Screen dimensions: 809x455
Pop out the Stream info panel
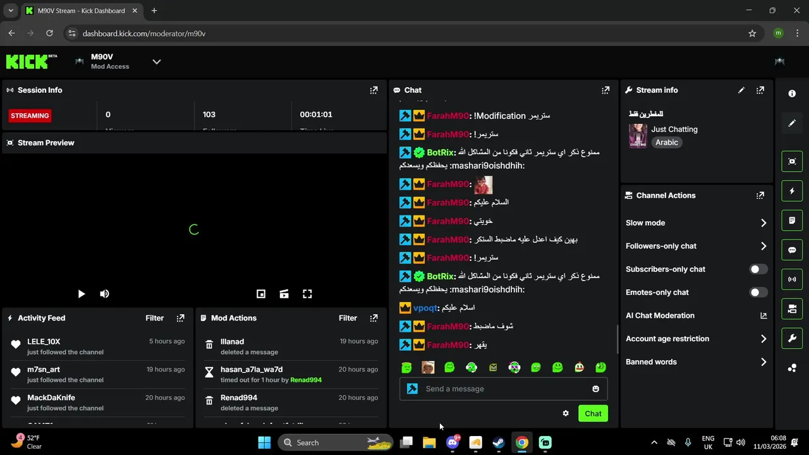click(x=760, y=90)
